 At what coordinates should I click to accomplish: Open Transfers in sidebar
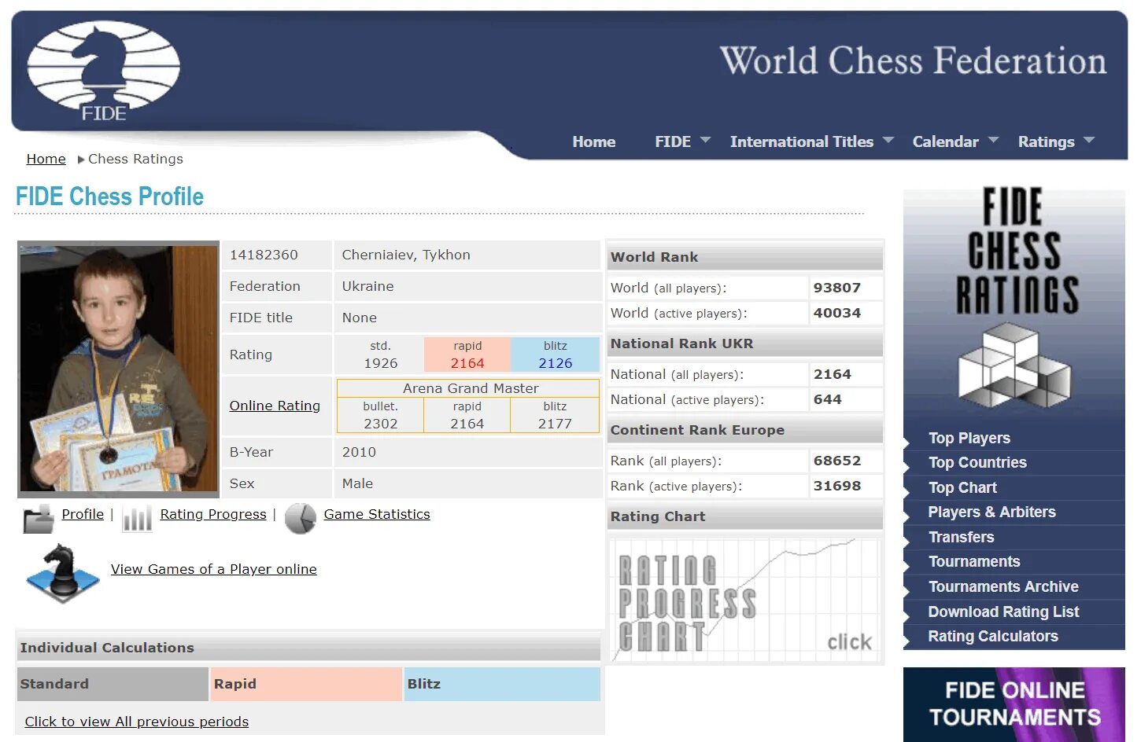[x=961, y=537]
